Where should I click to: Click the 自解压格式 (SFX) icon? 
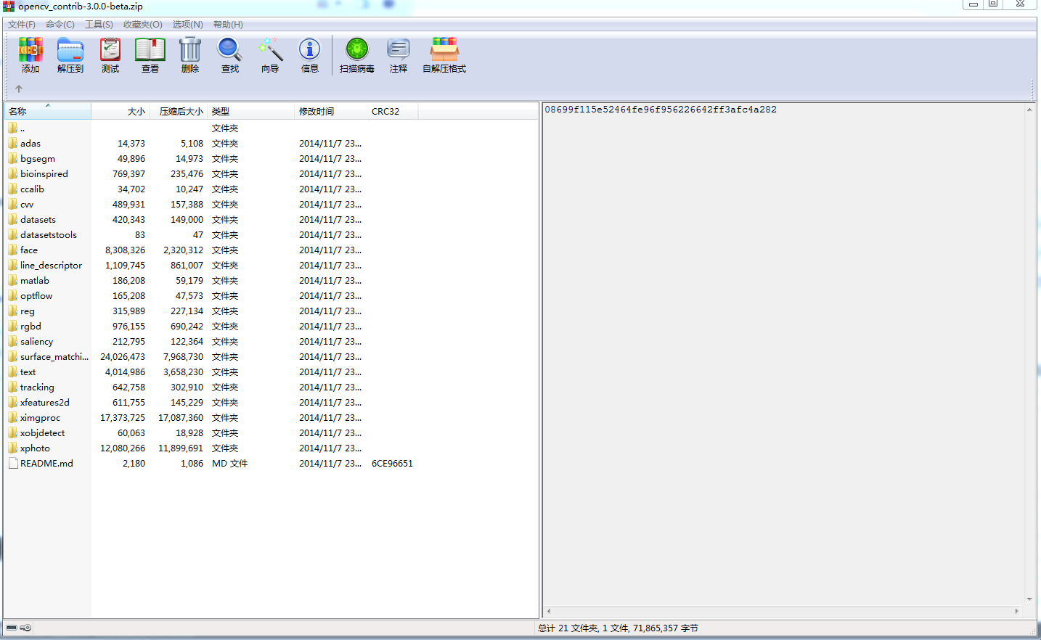[x=444, y=49]
